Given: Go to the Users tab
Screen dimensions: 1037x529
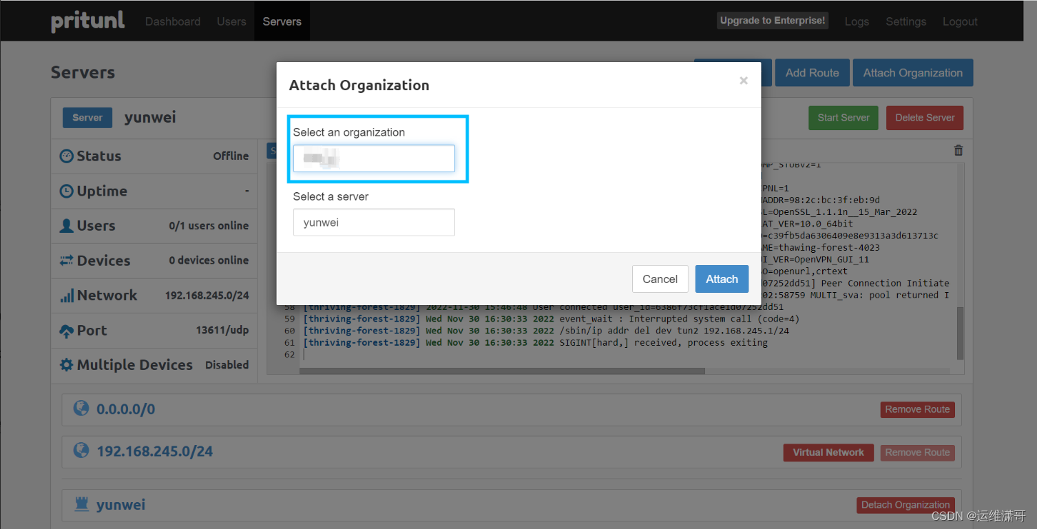Looking at the screenshot, I should pos(231,21).
